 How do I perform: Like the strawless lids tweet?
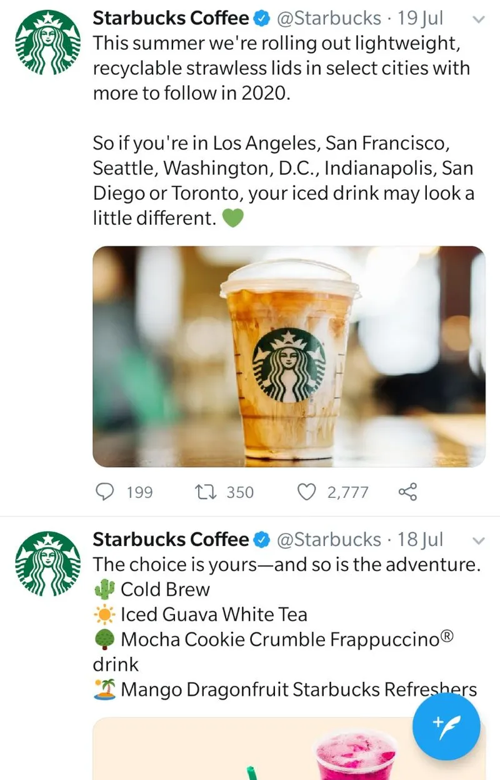point(306,492)
